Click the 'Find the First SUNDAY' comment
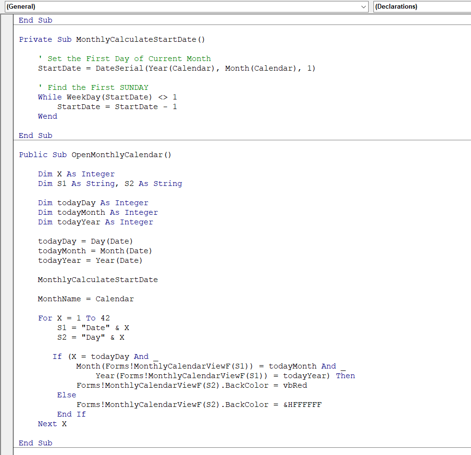 pyautogui.click(x=98, y=87)
